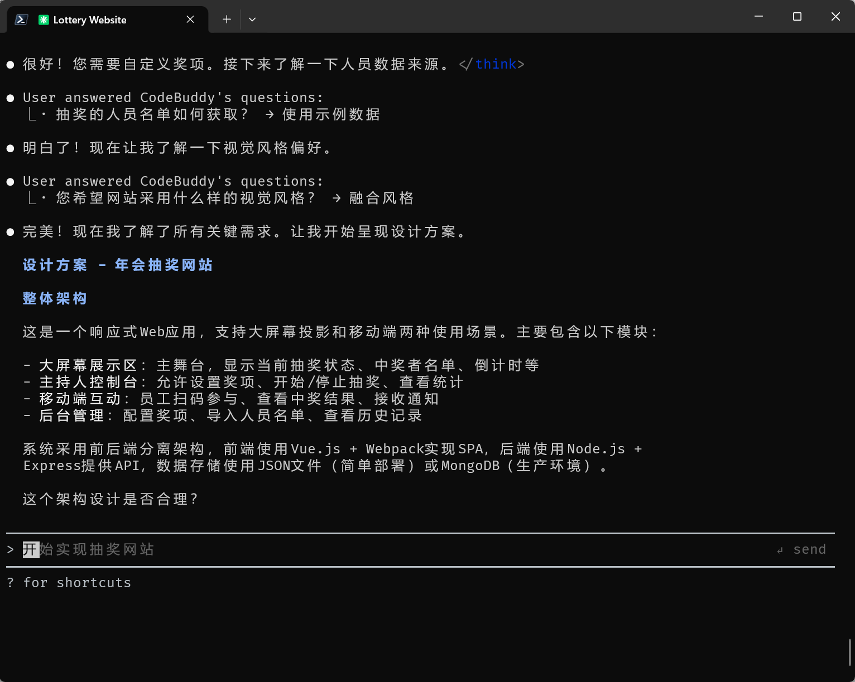Close the Lottery Website tab
This screenshot has height=682, width=855.
(190, 20)
